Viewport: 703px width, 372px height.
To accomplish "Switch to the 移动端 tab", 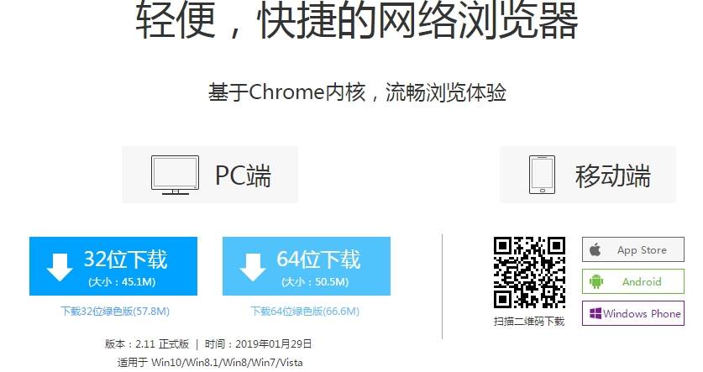I will click(x=588, y=175).
